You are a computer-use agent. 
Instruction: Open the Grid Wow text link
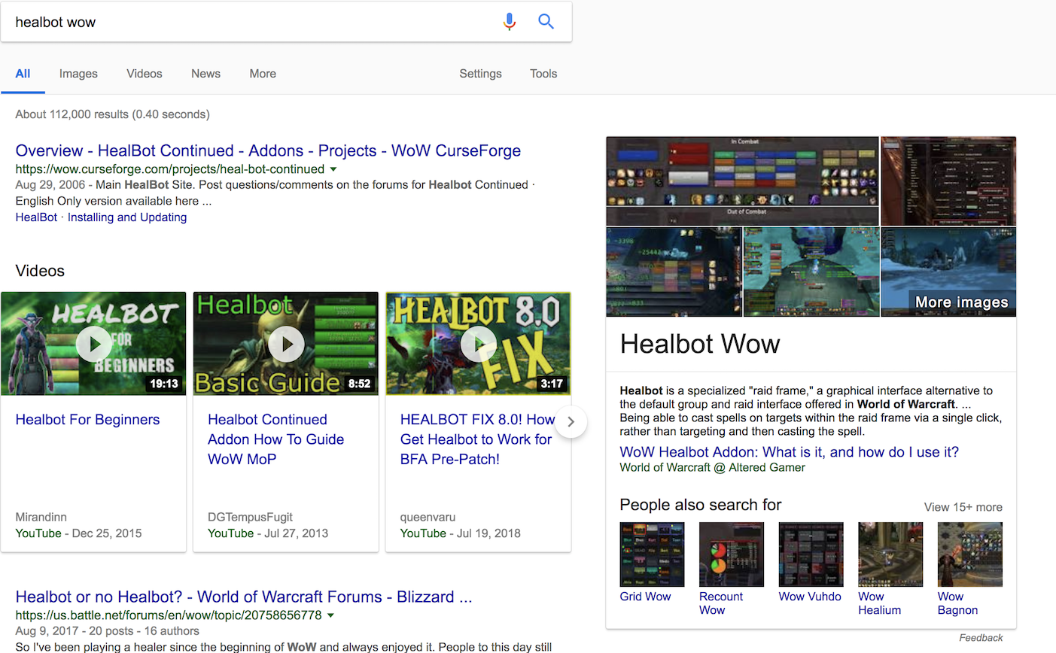[645, 597]
